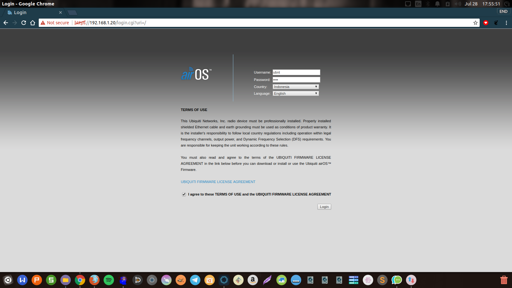This screenshot has height=288, width=512.
Task: Open Telegram from the dock
Action: (x=195, y=280)
